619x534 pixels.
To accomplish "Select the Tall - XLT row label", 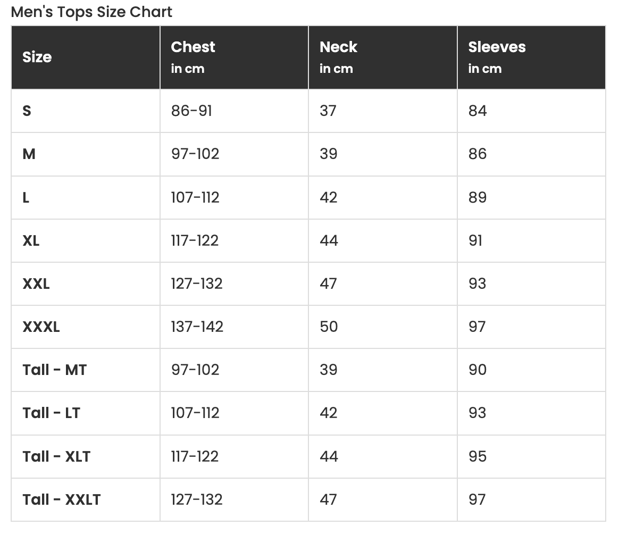I will coord(56,456).
